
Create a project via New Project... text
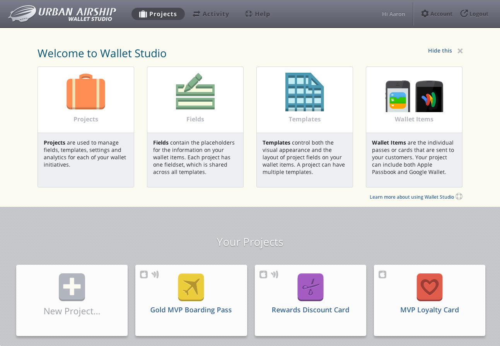click(x=72, y=311)
